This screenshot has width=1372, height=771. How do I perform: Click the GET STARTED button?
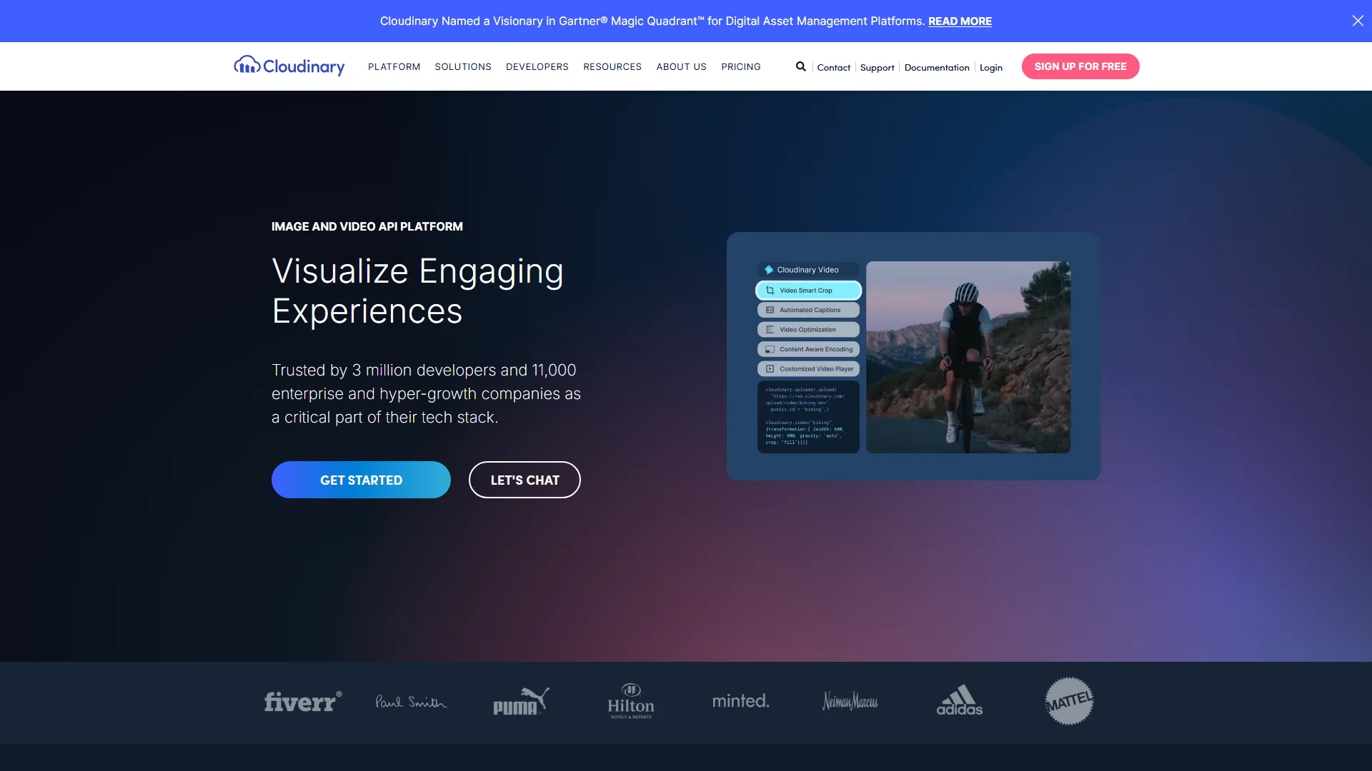[x=361, y=480]
